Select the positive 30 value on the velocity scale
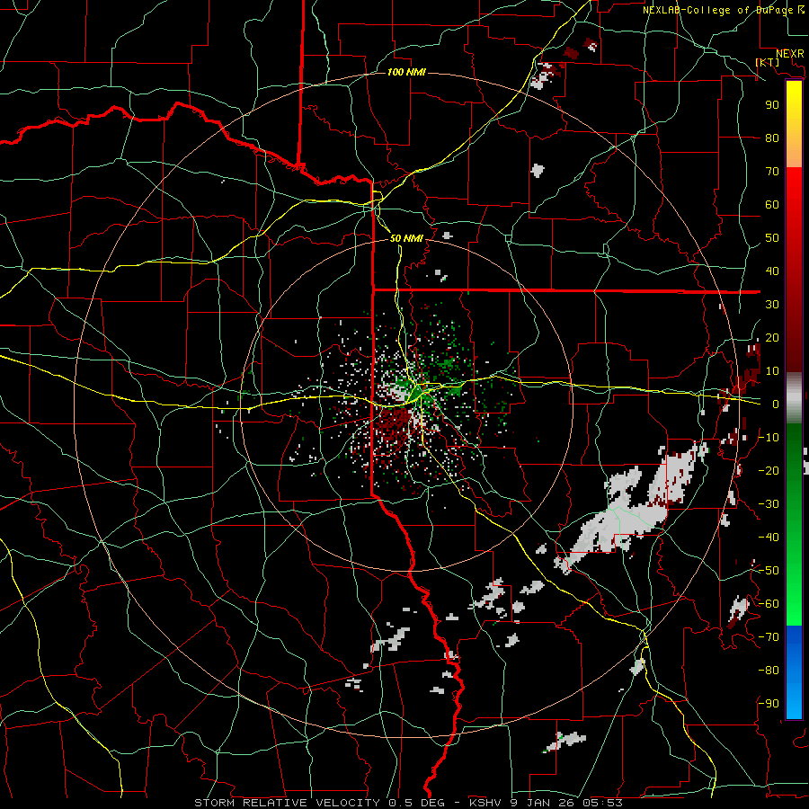Screen dimensions: 809x809 click(772, 305)
